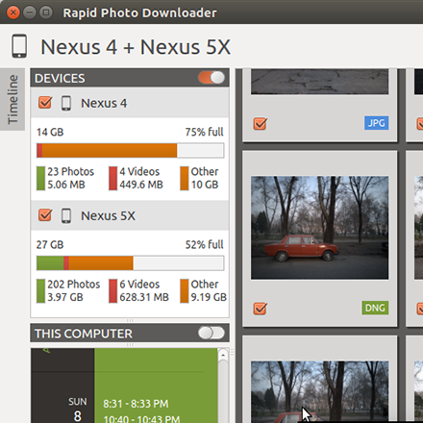This screenshot has width=423, height=423.
Task: Click the red 6 Videos legend marker
Action: (112, 291)
